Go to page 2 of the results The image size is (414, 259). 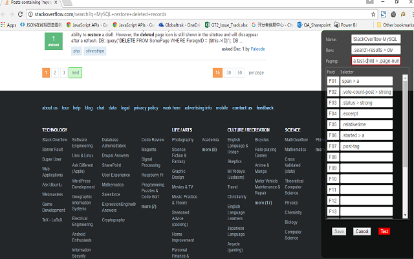(x=55, y=73)
